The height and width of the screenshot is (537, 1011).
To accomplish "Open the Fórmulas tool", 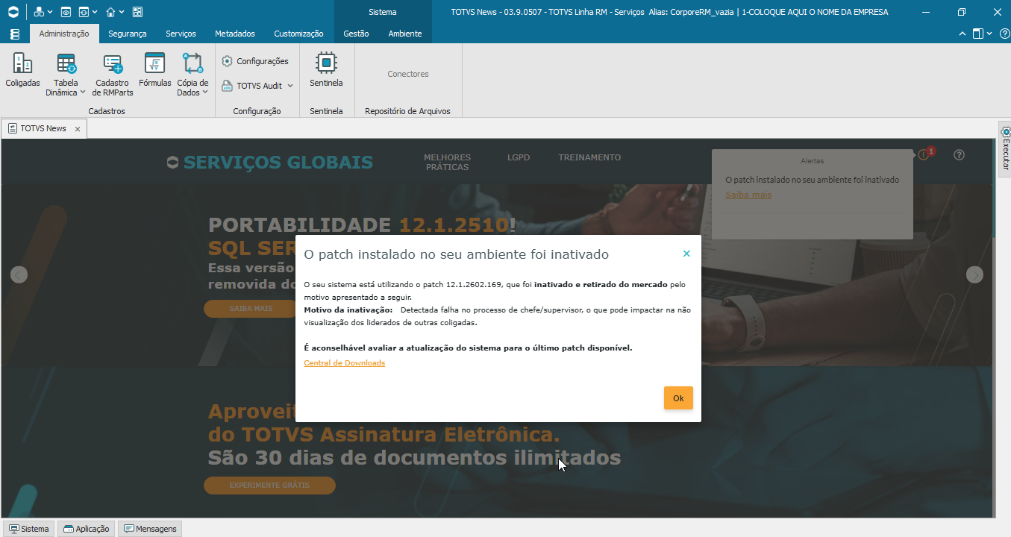I will tap(154, 71).
